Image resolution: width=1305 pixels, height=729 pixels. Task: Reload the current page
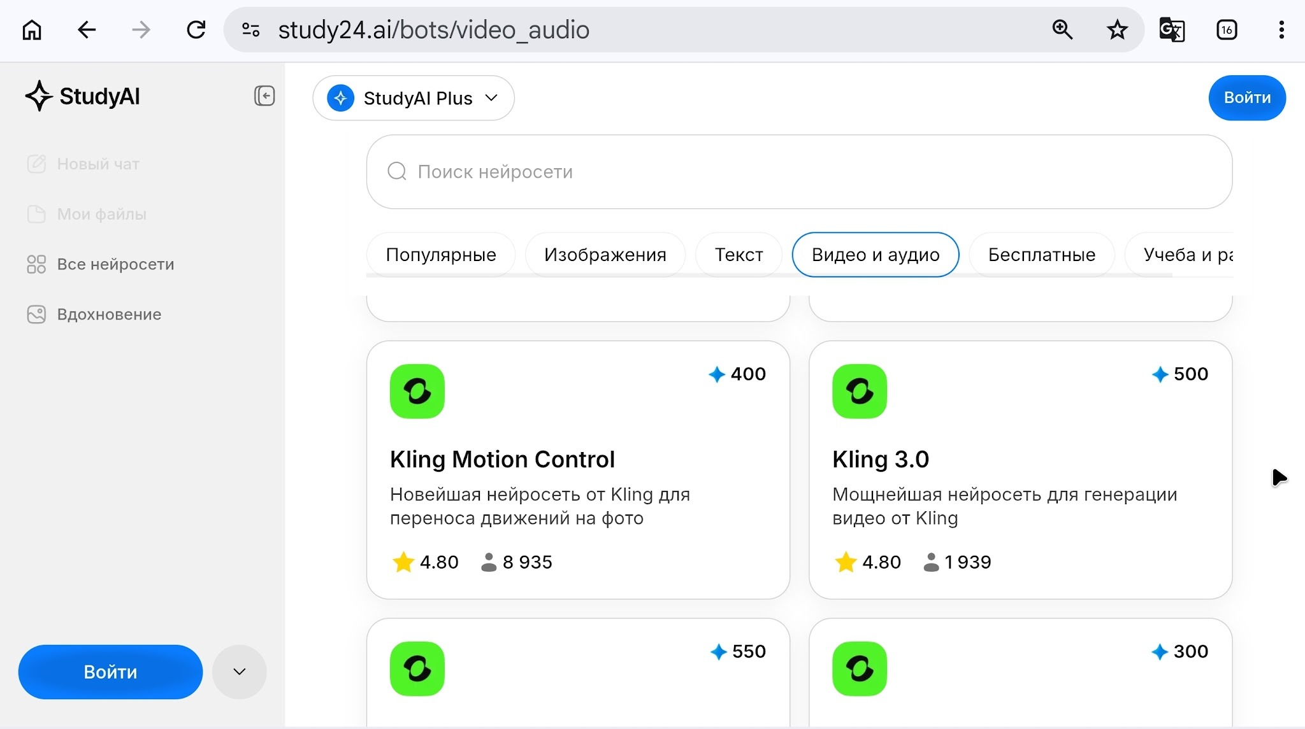click(196, 30)
